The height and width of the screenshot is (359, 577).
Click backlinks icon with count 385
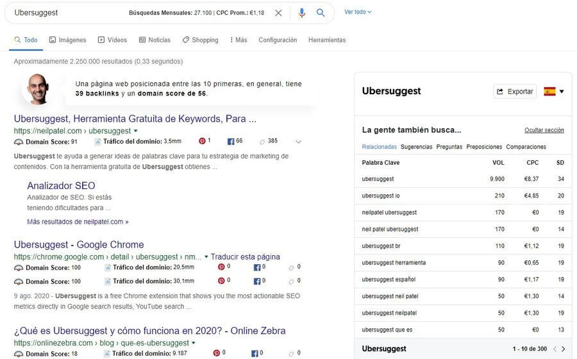(x=262, y=142)
